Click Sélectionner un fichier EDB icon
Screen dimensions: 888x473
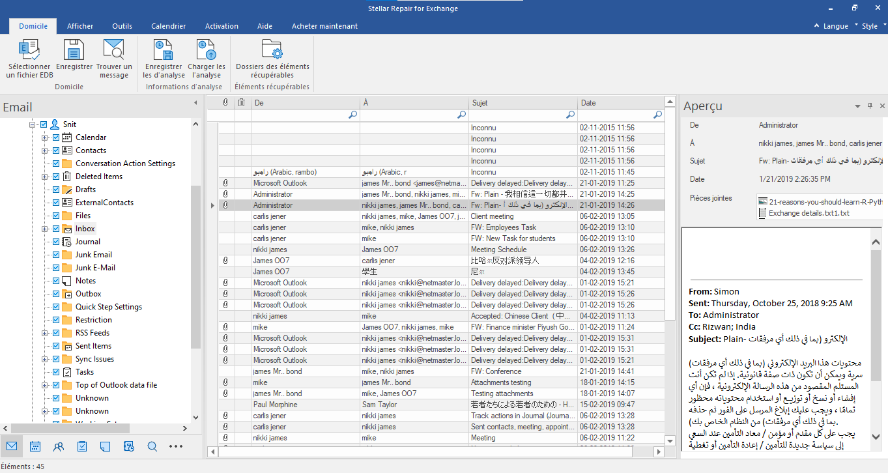(29, 50)
